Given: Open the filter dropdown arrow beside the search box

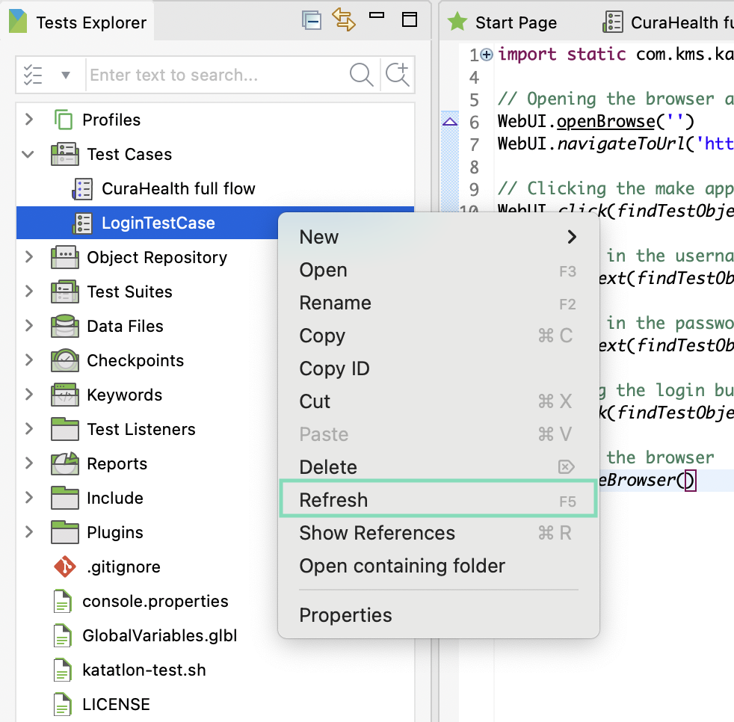Looking at the screenshot, I should [x=66, y=75].
